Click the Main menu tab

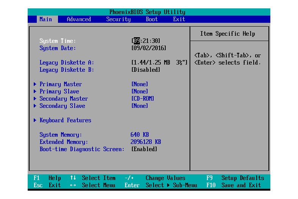(x=45, y=19)
